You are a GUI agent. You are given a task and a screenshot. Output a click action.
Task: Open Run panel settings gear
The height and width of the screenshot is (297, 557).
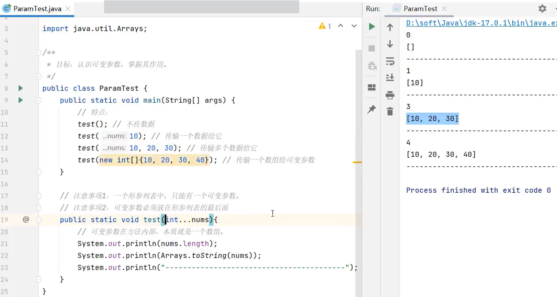[x=542, y=8]
